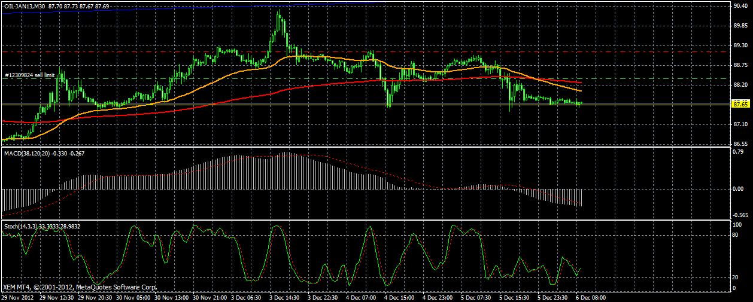This screenshot has height=302, width=753.
Task: Click the 87.10 price axis value
Action: [x=740, y=124]
